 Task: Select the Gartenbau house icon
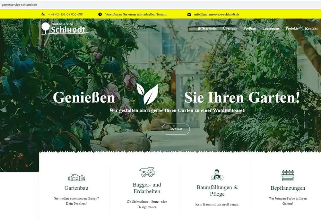(x=76, y=177)
